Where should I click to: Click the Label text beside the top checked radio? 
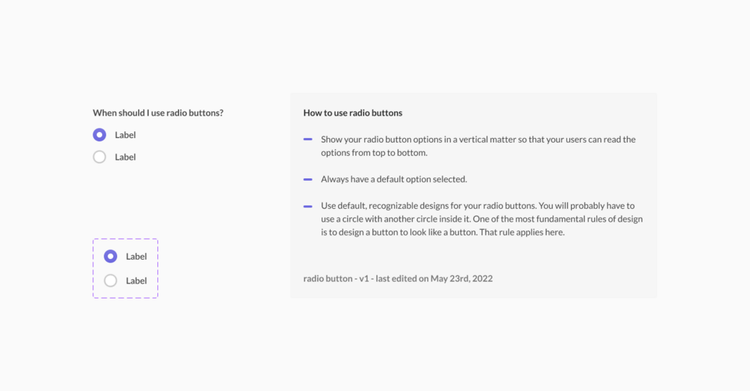click(x=125, y=135)
